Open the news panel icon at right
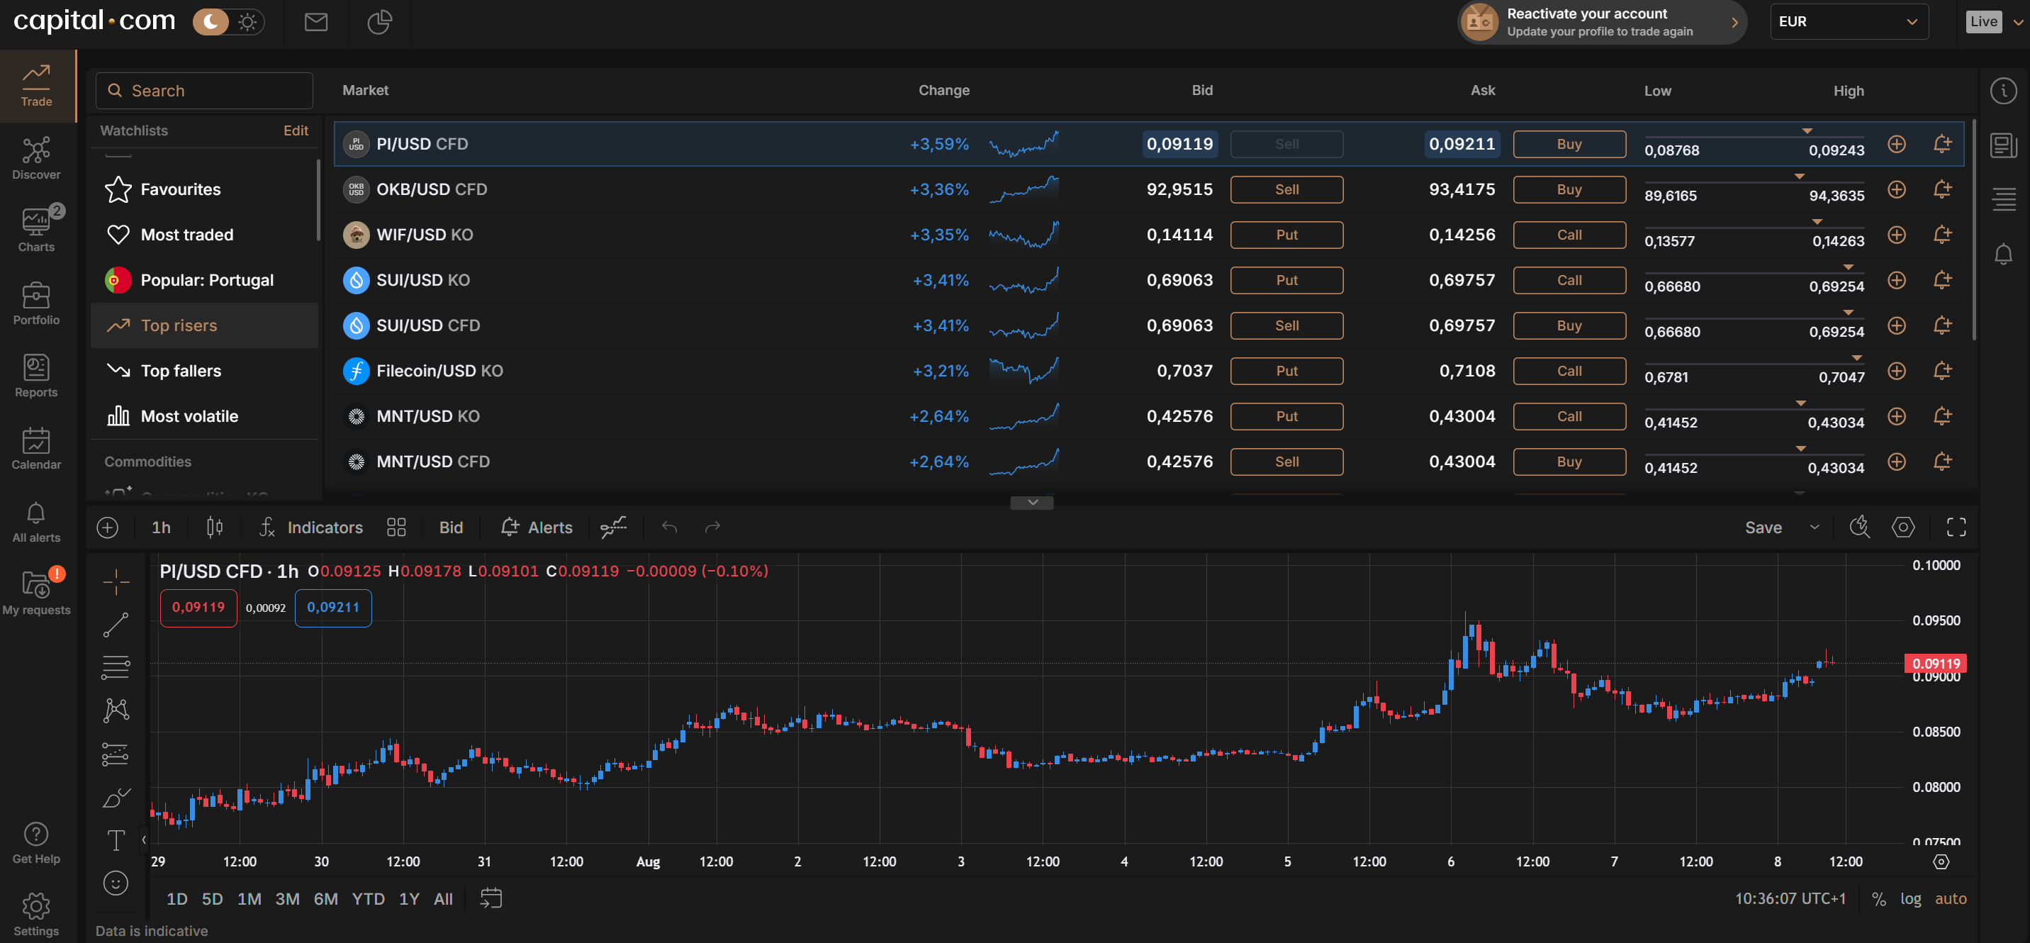2030x943 pixels. [2003, 145]
